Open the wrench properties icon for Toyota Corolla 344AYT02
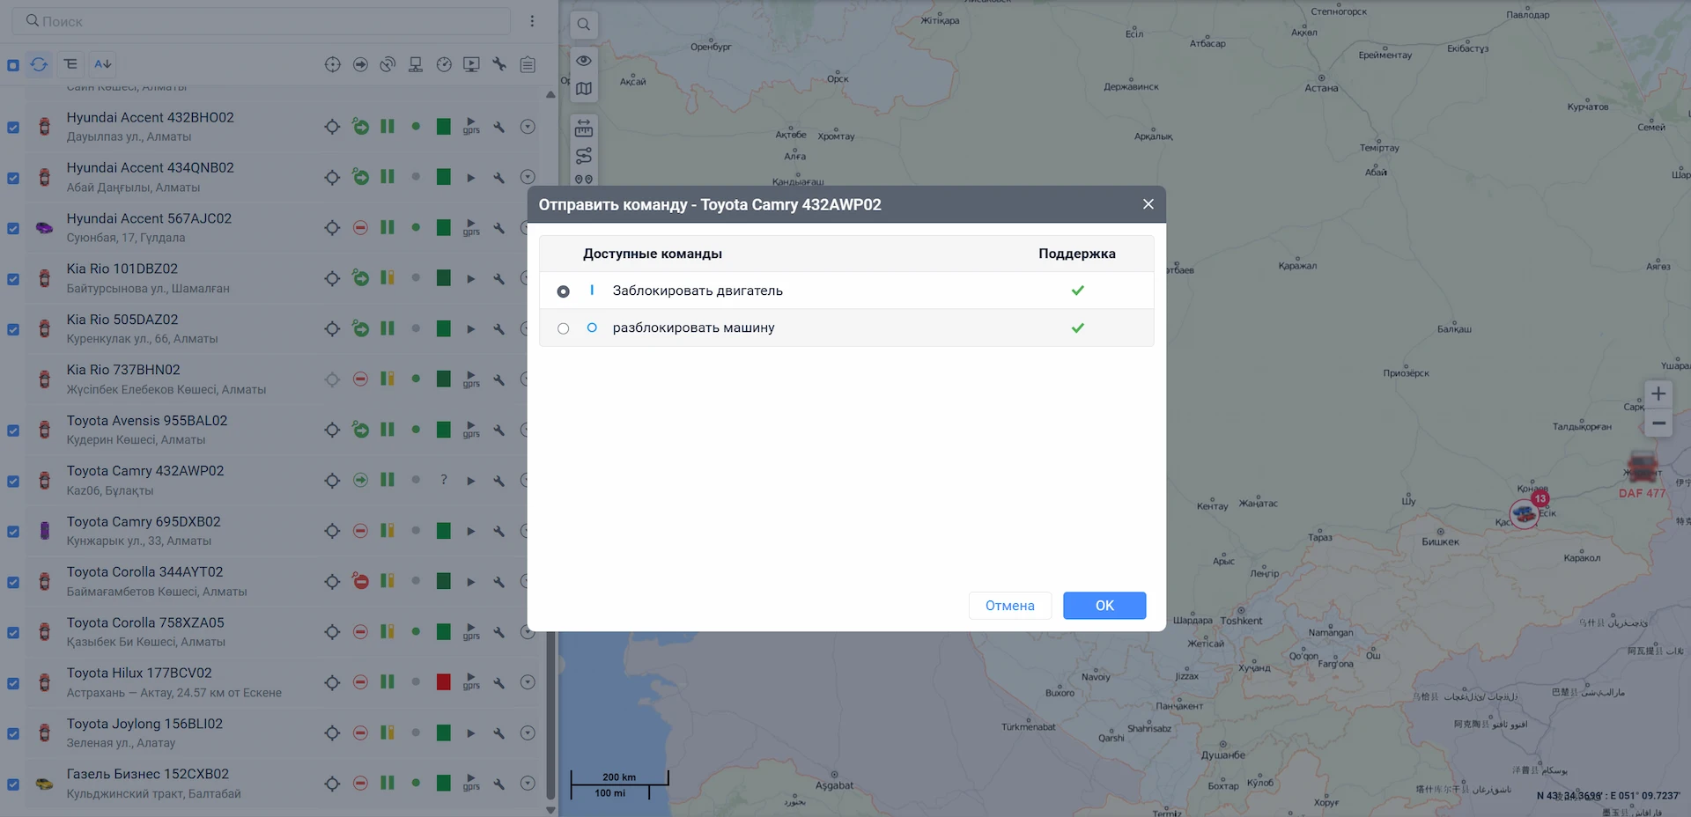 [499, 582]
